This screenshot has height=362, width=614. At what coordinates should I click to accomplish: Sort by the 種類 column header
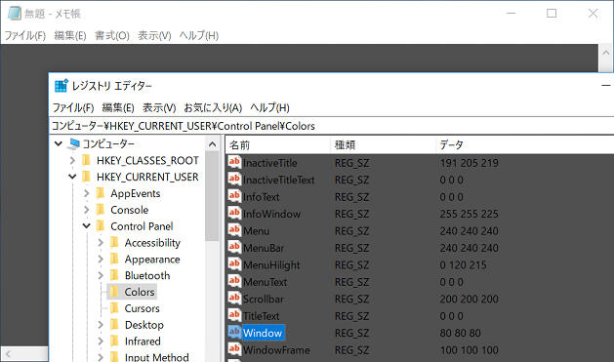click(383, 145)
